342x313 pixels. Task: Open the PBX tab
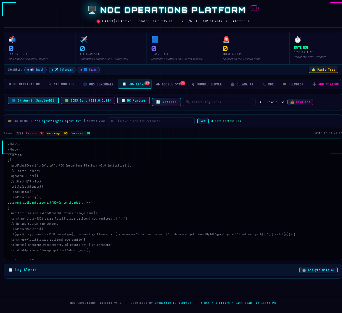pos(268,84)
